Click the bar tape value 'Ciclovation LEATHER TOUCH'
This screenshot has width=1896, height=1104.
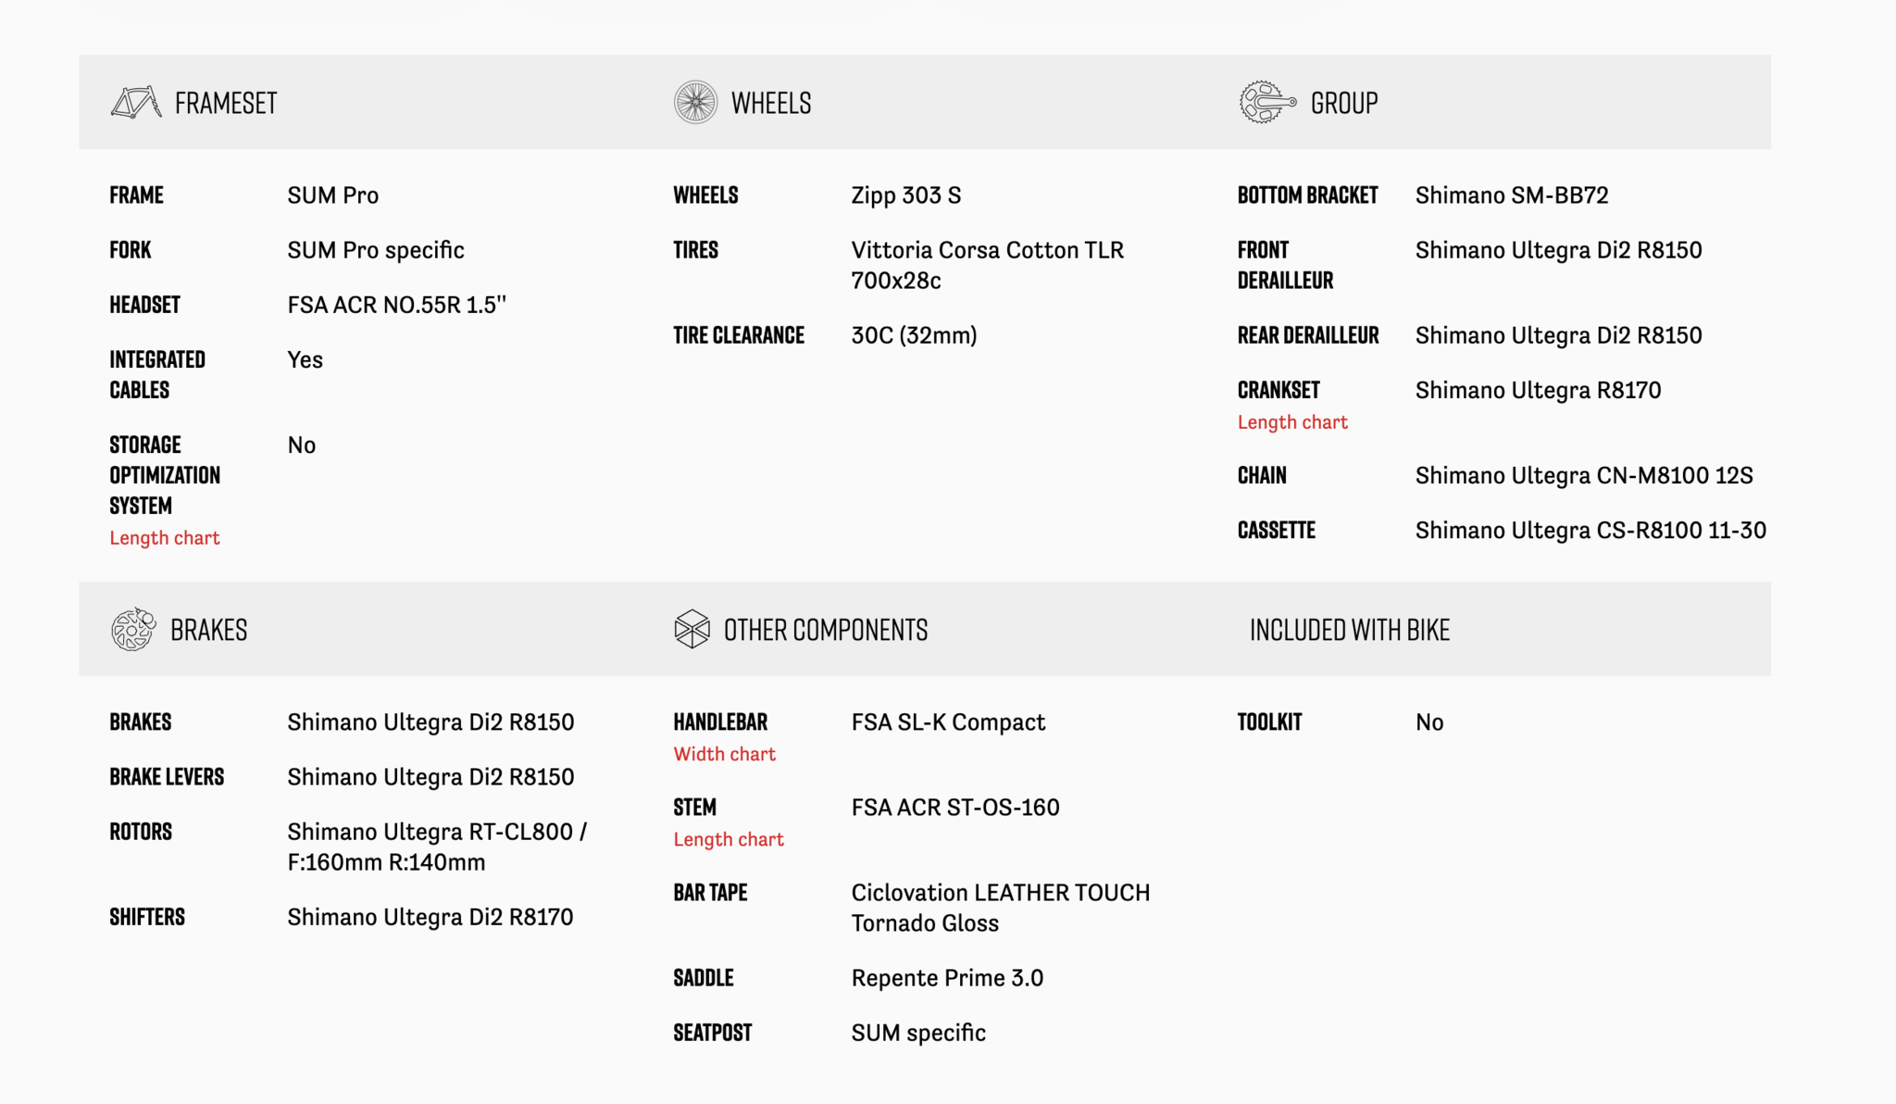(1001, 893)
